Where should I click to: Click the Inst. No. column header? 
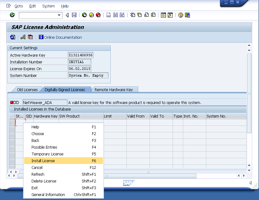coord(195,116)
